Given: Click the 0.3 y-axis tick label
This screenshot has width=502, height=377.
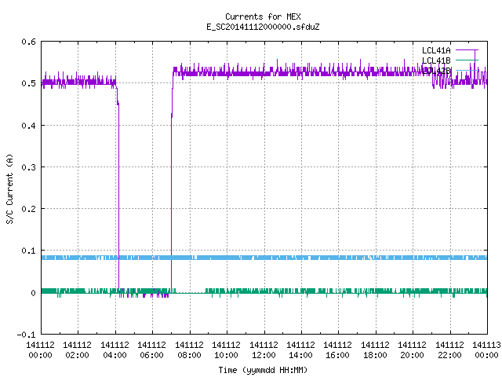Looking at the screenshot, I should pos(28,167).
